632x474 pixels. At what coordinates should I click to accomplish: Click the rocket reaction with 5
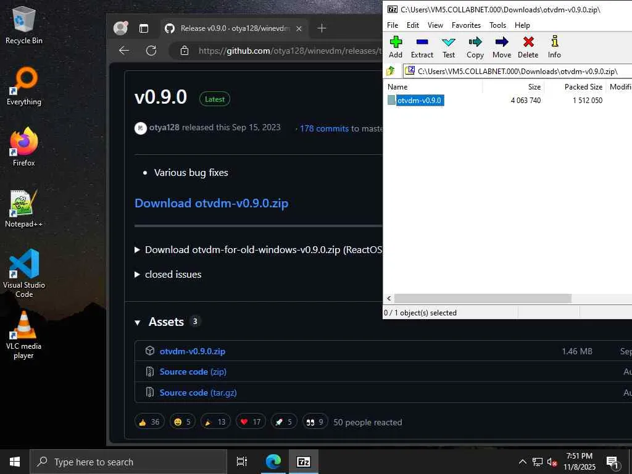point(284,422)
